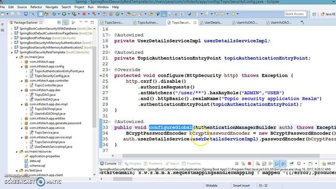Minimize the Package Explorer panel
336x189 pixels.
86,22
